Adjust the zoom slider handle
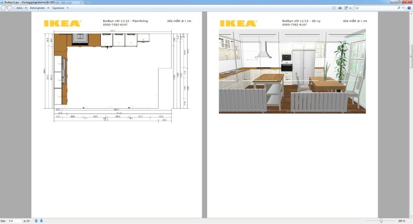This screenshot has width=413, height=224. tap(381, 221)
